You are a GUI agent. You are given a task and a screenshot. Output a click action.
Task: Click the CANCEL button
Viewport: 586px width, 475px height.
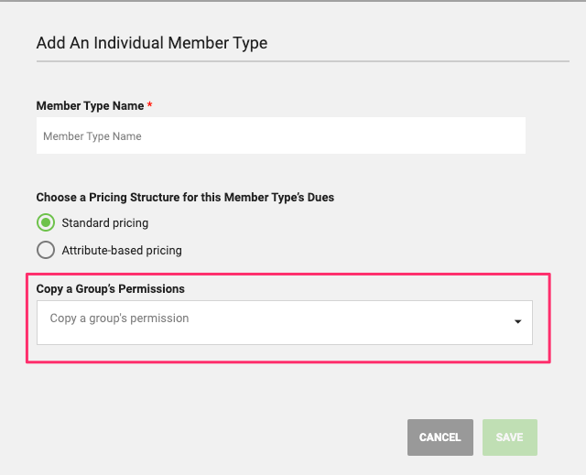point(440,437)
